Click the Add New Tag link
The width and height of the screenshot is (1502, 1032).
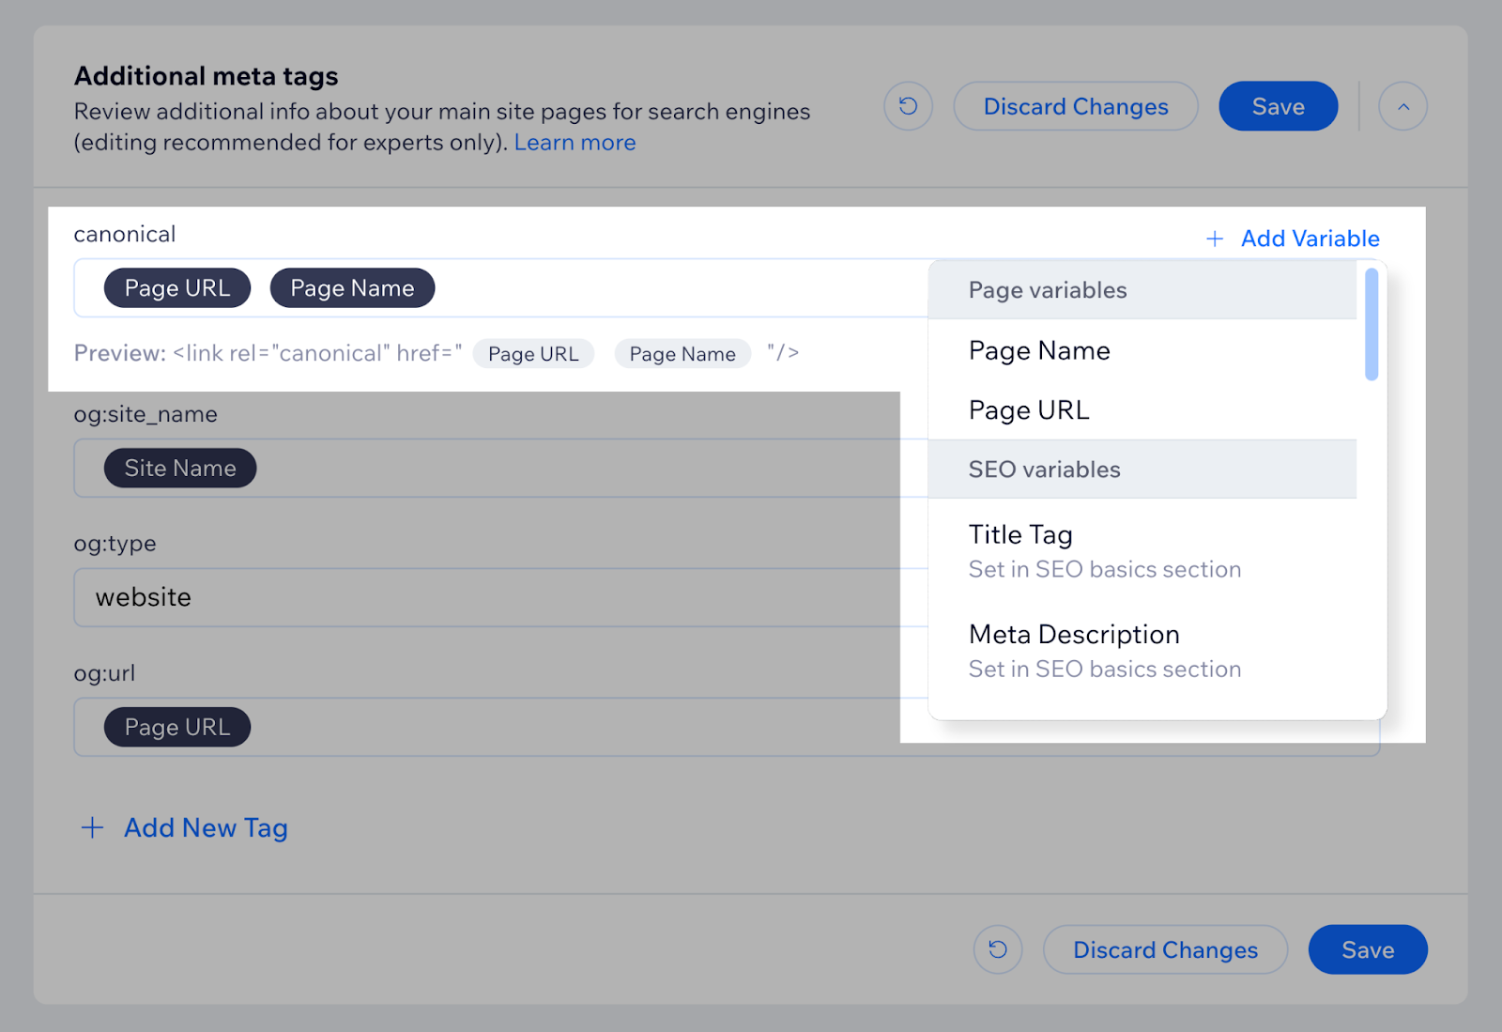coord(206,827)
